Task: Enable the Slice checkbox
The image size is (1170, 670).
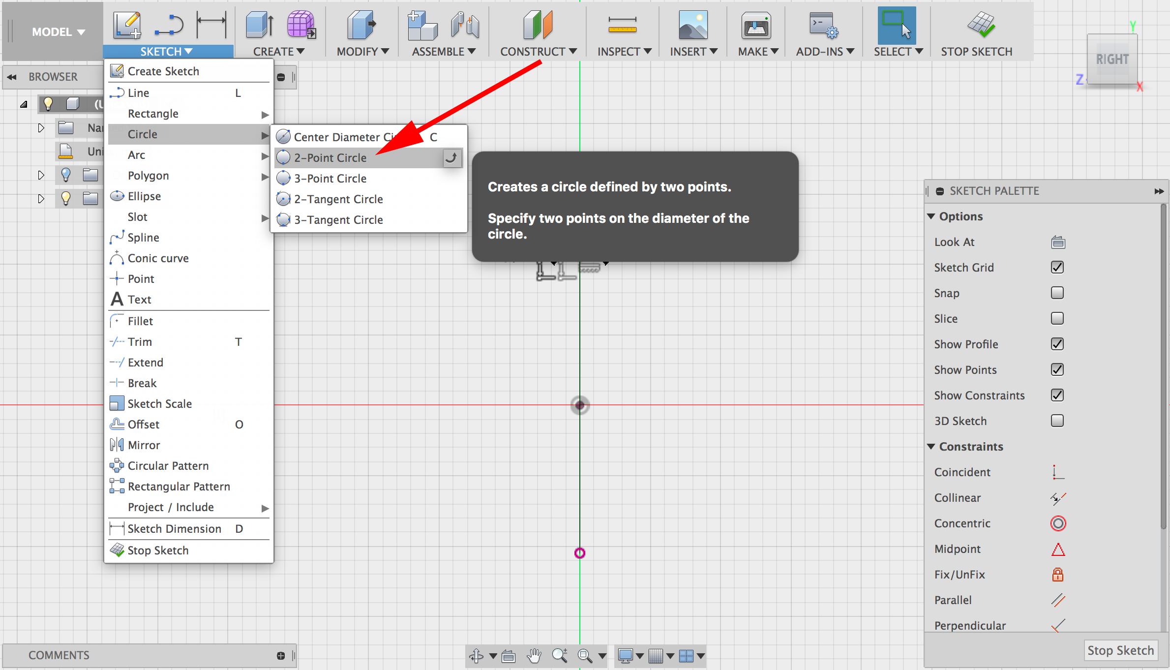Action: tap(1057, 319)
